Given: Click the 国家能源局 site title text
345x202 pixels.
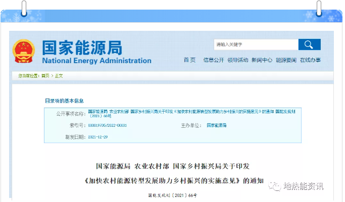Looking at the screenshot, I should [x=82, y=48].
